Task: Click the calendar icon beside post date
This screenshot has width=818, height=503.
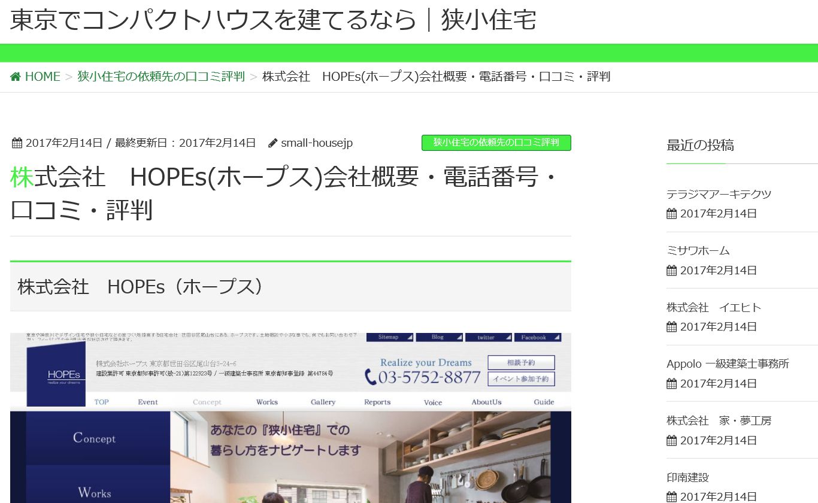Action: pos(17,143)
